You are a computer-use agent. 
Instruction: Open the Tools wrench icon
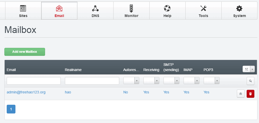click(203, 9)
